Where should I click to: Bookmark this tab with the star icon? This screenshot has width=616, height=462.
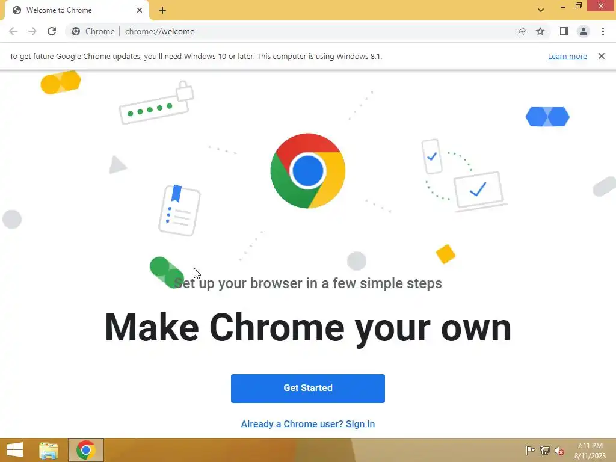[x=540, y=31]
